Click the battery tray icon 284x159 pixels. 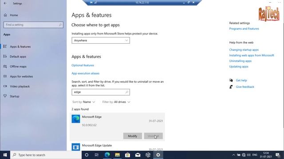(x=239, y=155)
